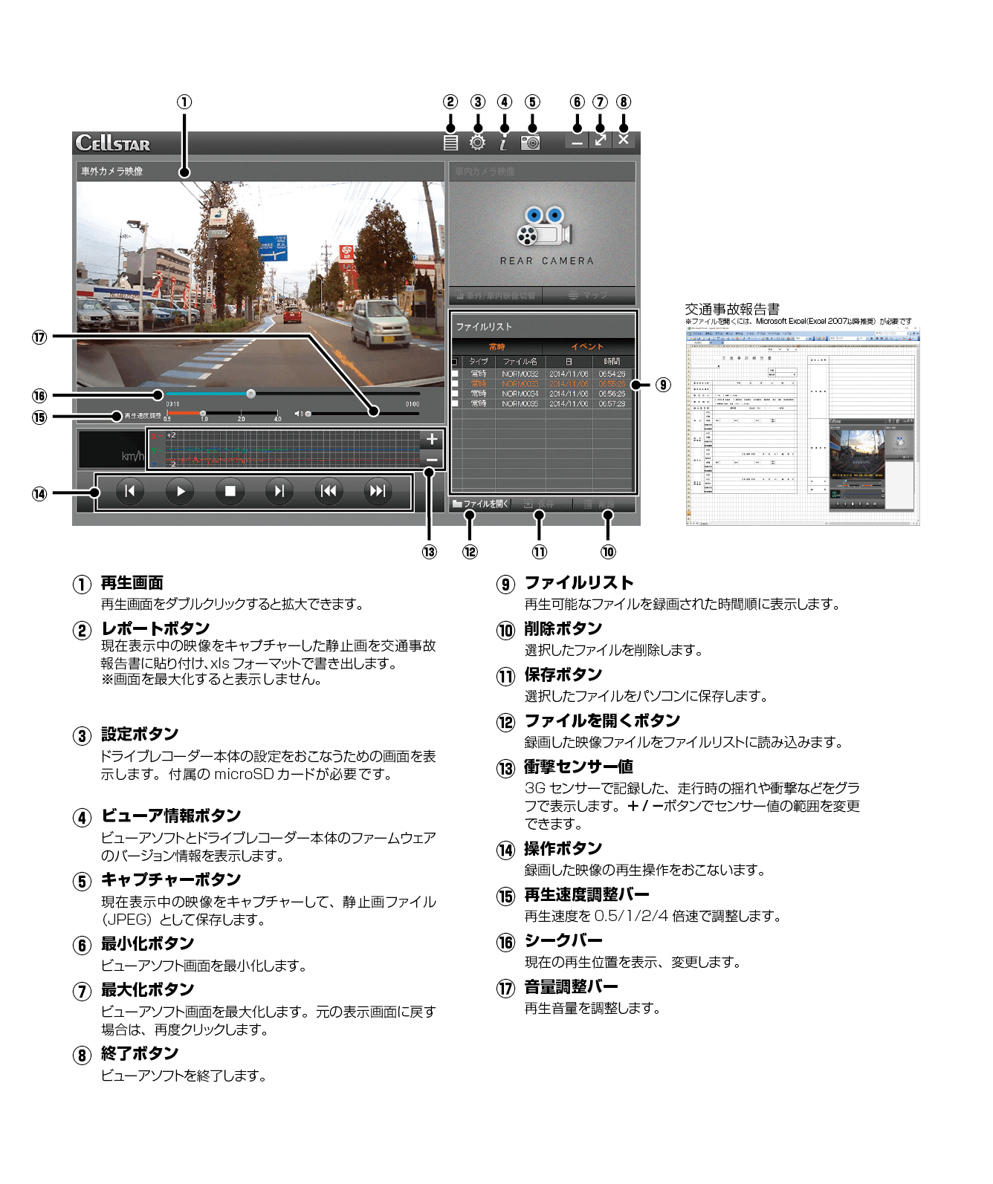Click the 日 column header

coord(569,362)
